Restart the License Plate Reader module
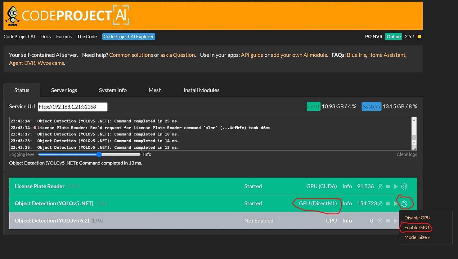This screenshot has height=259, width=458. point(380,187)
